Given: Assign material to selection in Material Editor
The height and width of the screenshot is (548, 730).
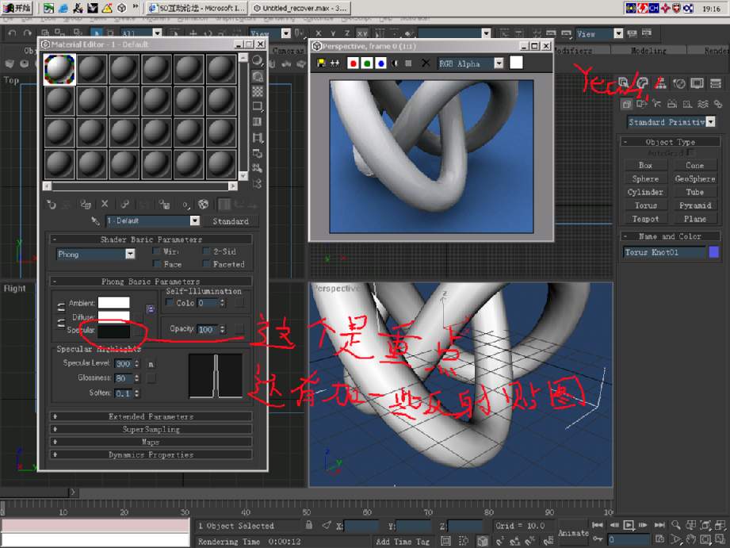Looking at the screenshot, I should pos(86,205).
